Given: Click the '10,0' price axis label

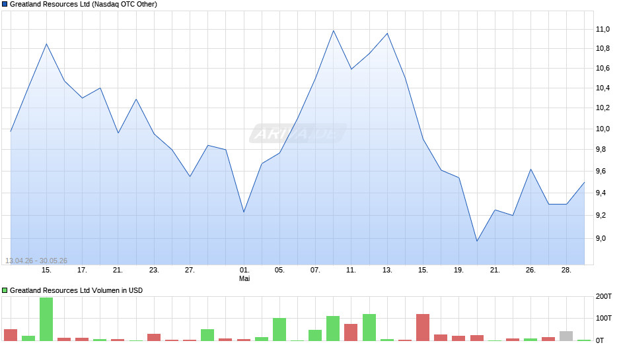Looking at the screenshot, I should 603,129.
